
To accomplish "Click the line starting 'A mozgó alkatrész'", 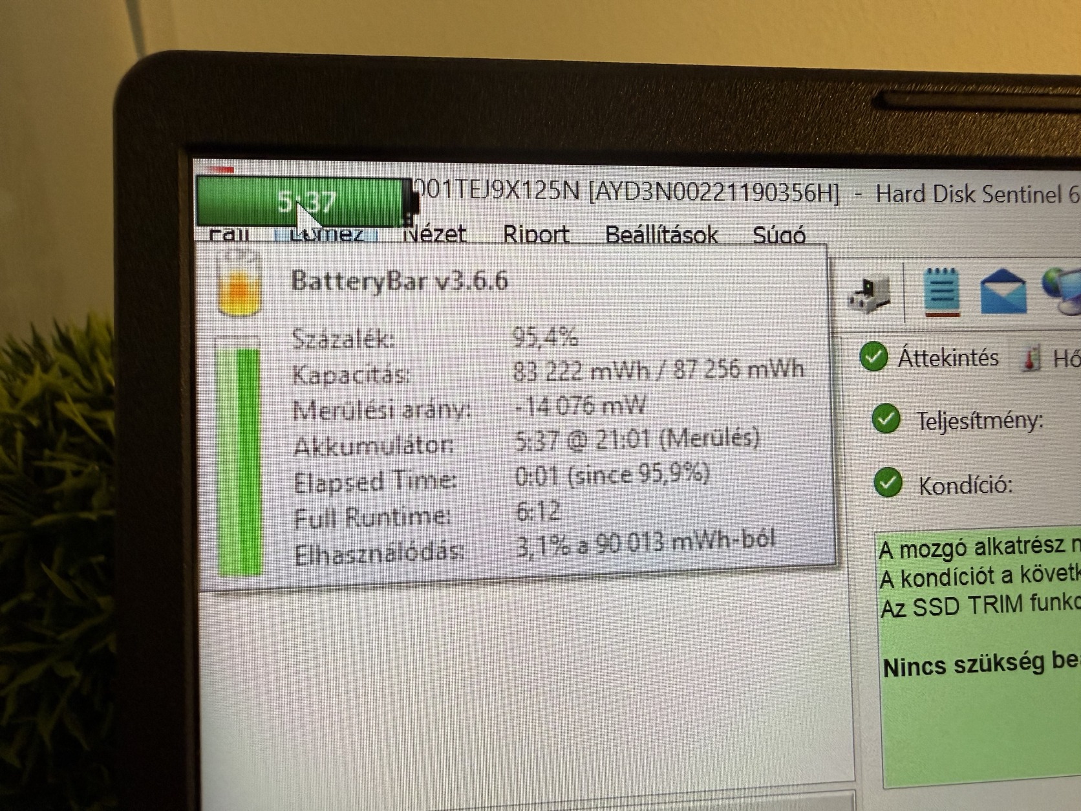I will (x=979, y=548).
